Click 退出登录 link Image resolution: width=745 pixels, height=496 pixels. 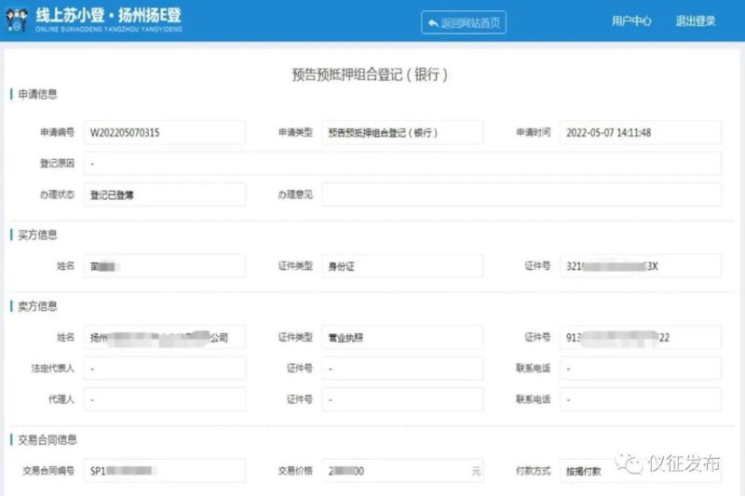point(695,20)
